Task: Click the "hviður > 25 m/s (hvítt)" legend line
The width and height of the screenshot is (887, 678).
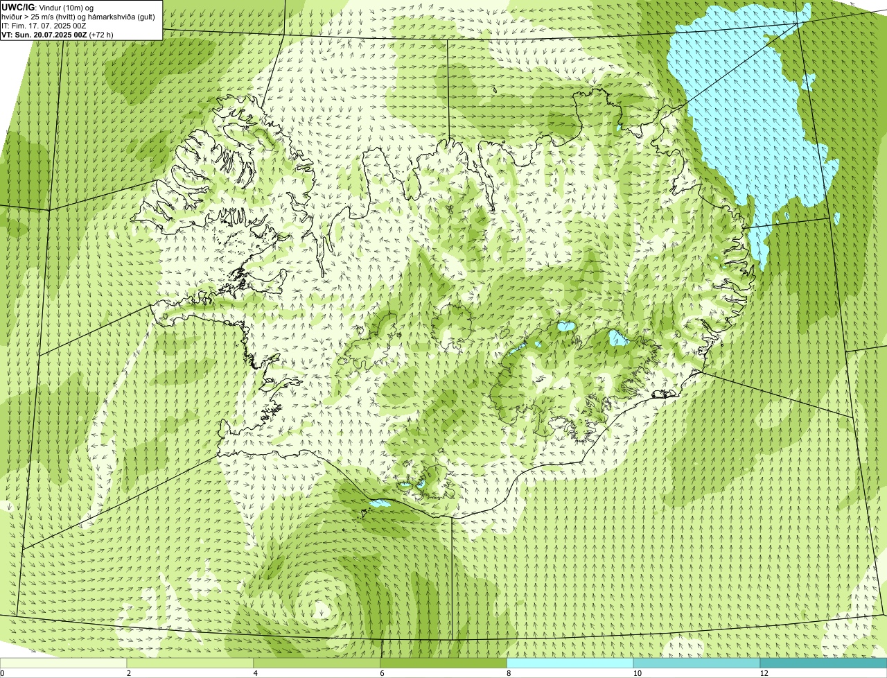Action: [x=80, y=16]
